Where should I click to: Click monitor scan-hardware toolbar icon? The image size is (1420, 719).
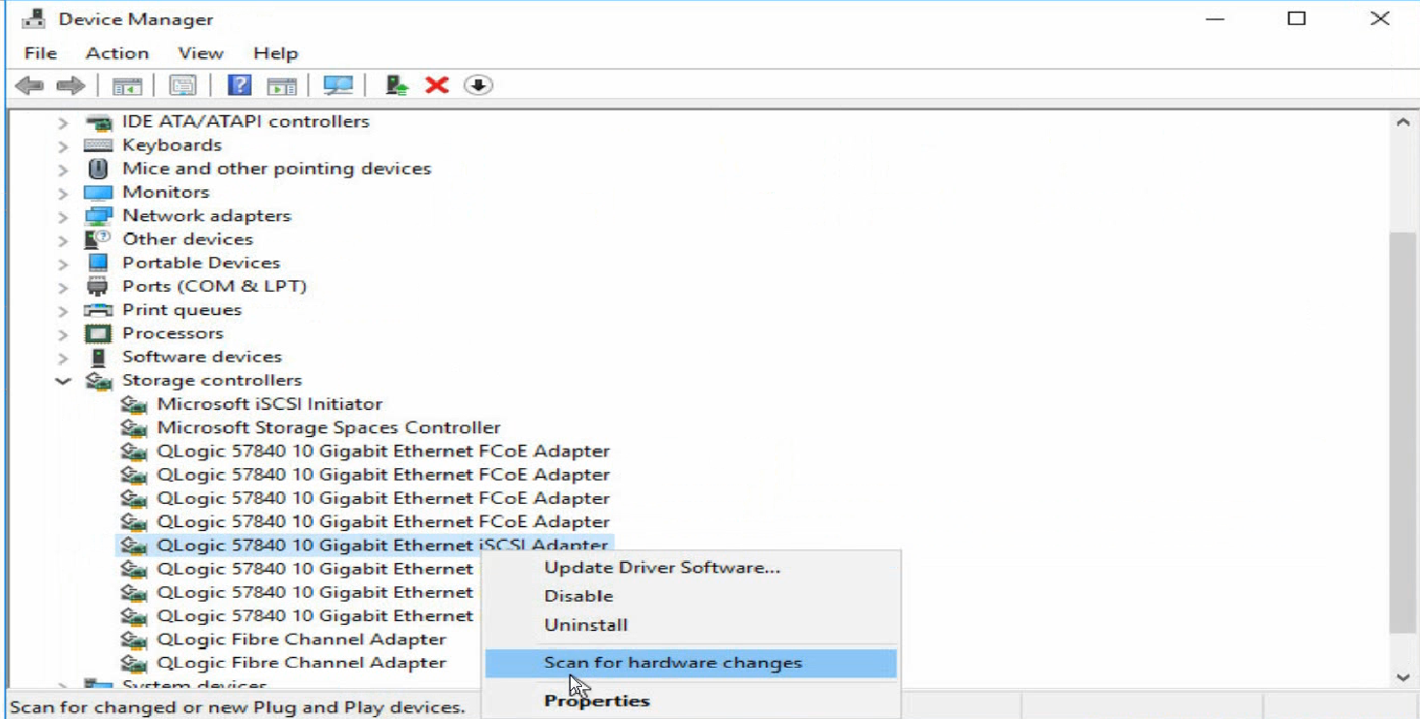[x=338, y=85]
